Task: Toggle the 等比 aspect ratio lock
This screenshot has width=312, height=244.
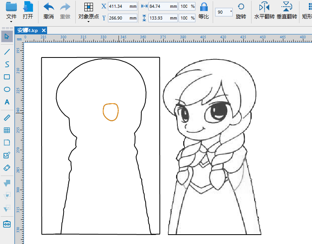Action: [204, 7]
